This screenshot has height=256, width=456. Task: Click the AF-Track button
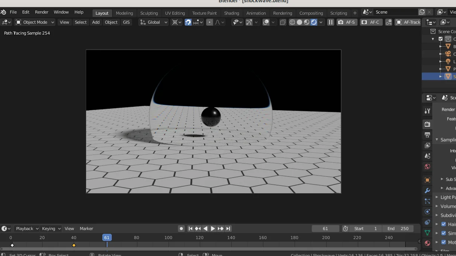[x=408, y=22]
